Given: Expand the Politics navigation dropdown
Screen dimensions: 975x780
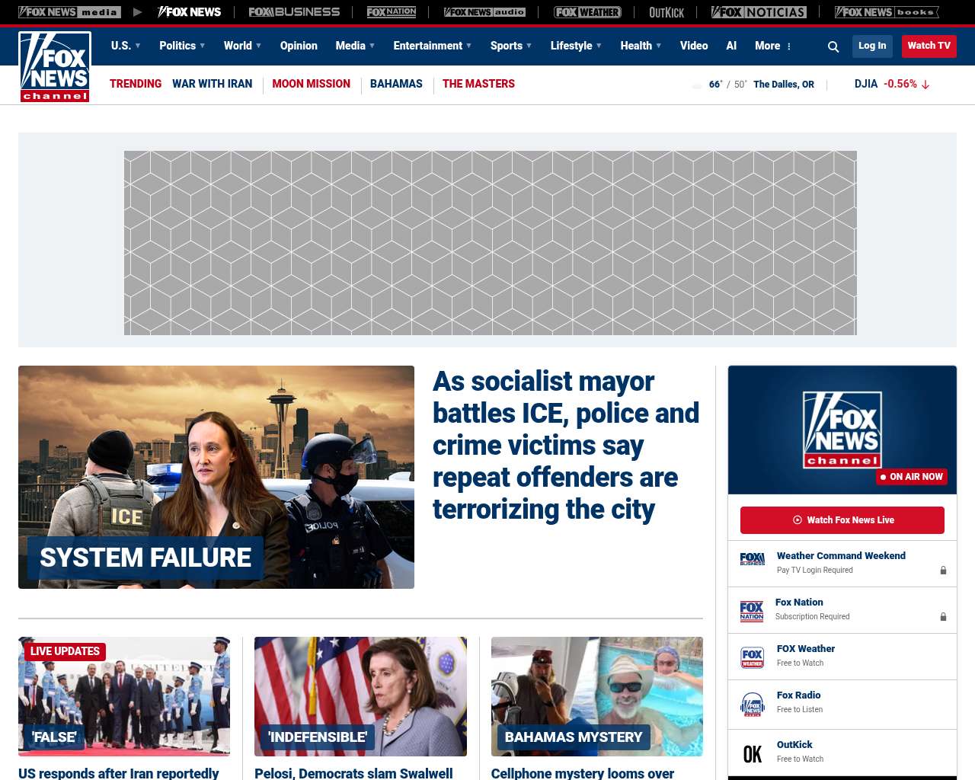Looking at the screenshot, I should [x=182, y=46].
